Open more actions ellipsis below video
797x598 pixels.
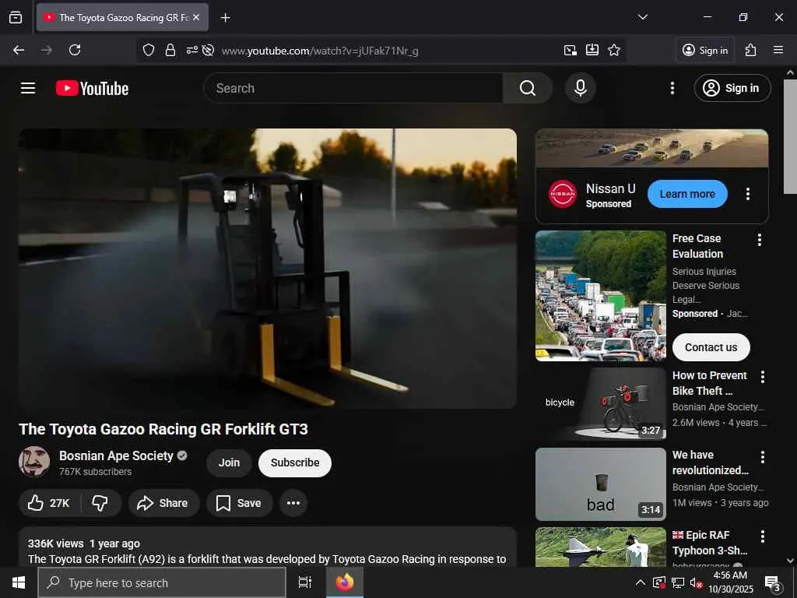click(293, 503)
